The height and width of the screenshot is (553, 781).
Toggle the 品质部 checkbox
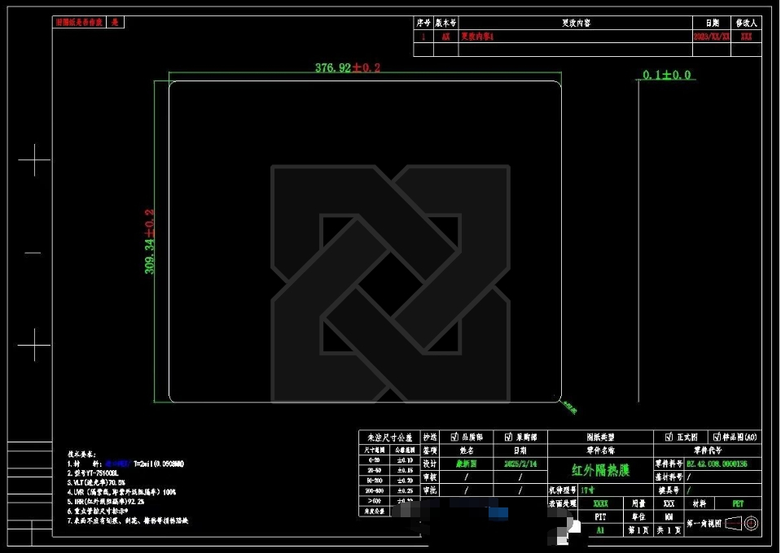pyautogui.click(x=454, y=437)
